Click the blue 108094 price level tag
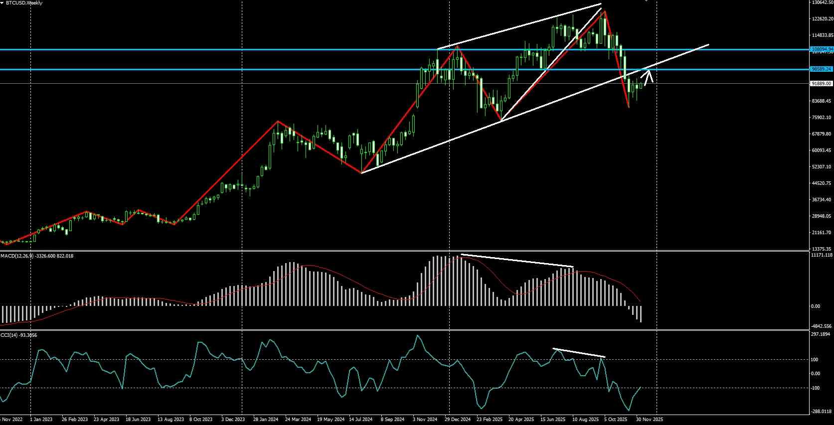This screenshot has width=834, height=425. tap(822, 49)
